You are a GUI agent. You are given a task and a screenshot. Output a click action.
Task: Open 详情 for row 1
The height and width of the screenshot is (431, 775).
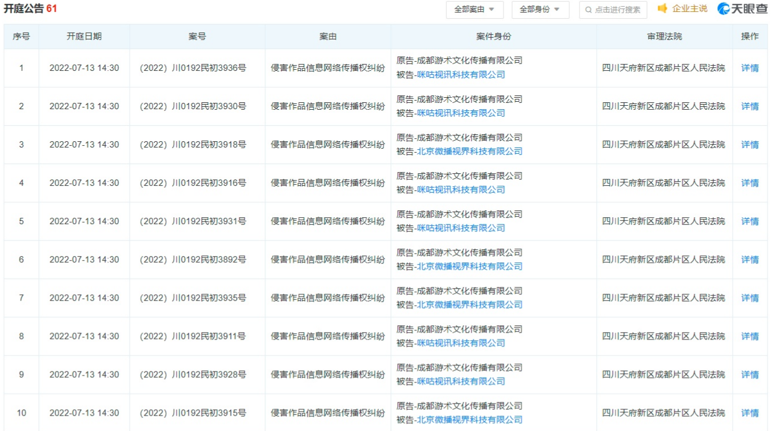click(x=749, y=68)
